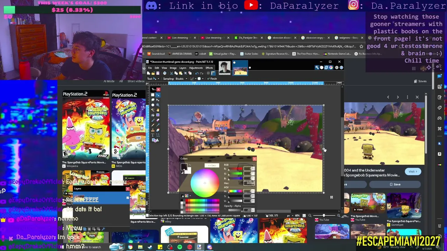Open the Guitar Scales bookmark
This screenshot has height=251, width=447.
249,54
